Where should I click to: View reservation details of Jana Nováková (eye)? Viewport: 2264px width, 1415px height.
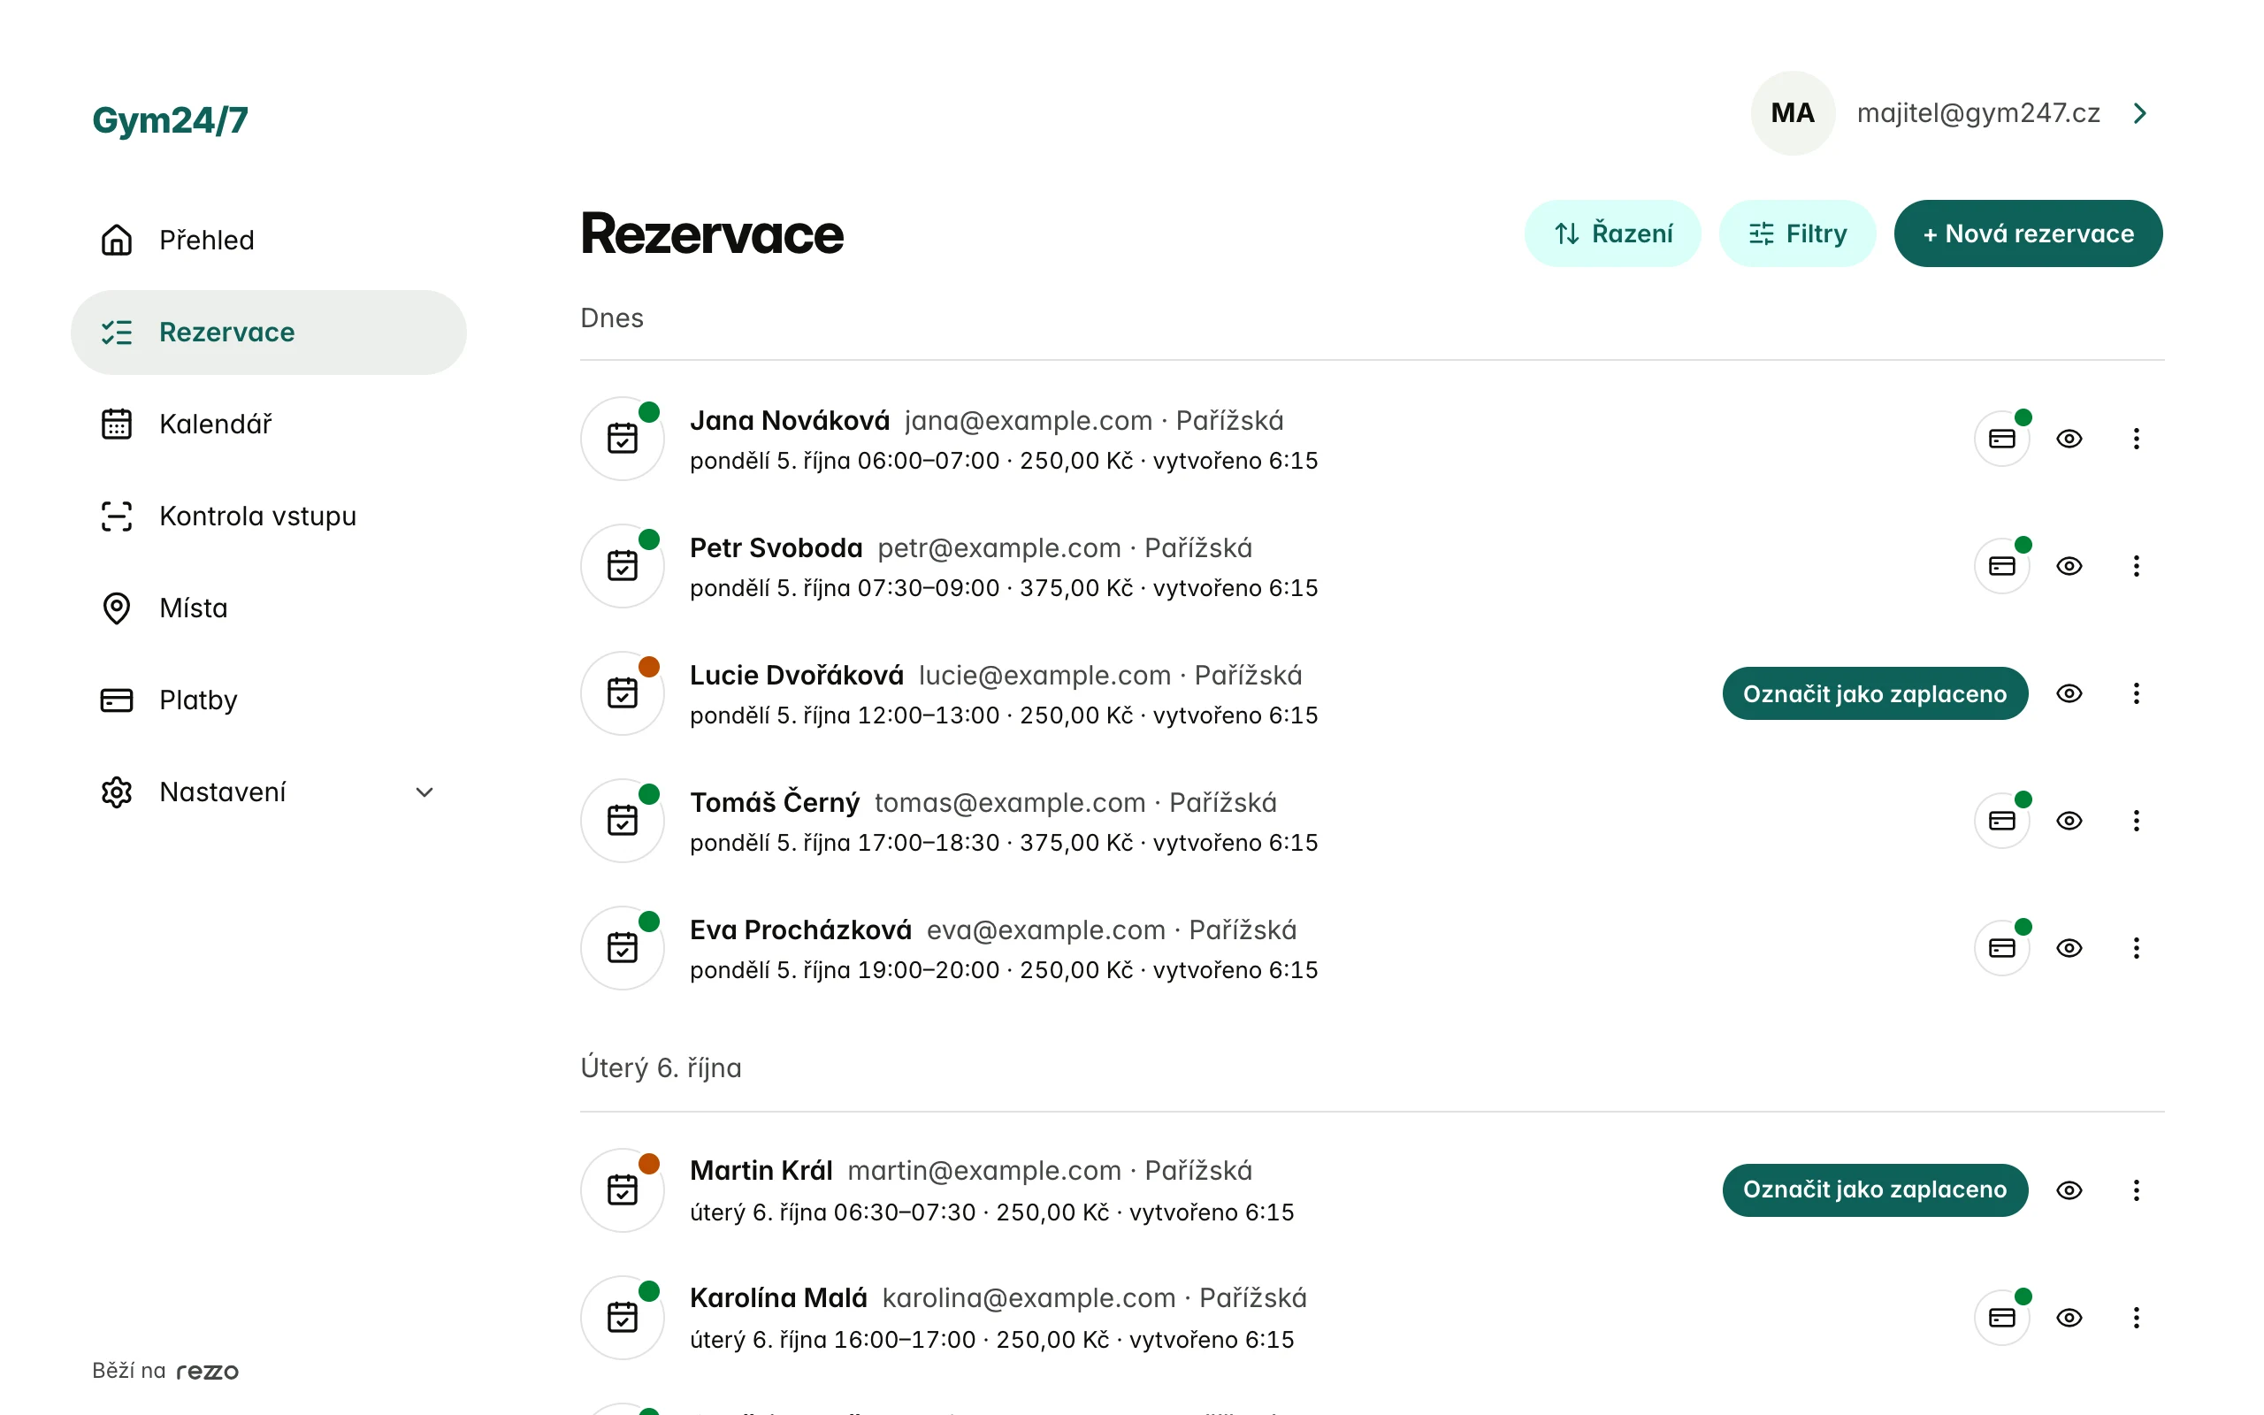2069,438
